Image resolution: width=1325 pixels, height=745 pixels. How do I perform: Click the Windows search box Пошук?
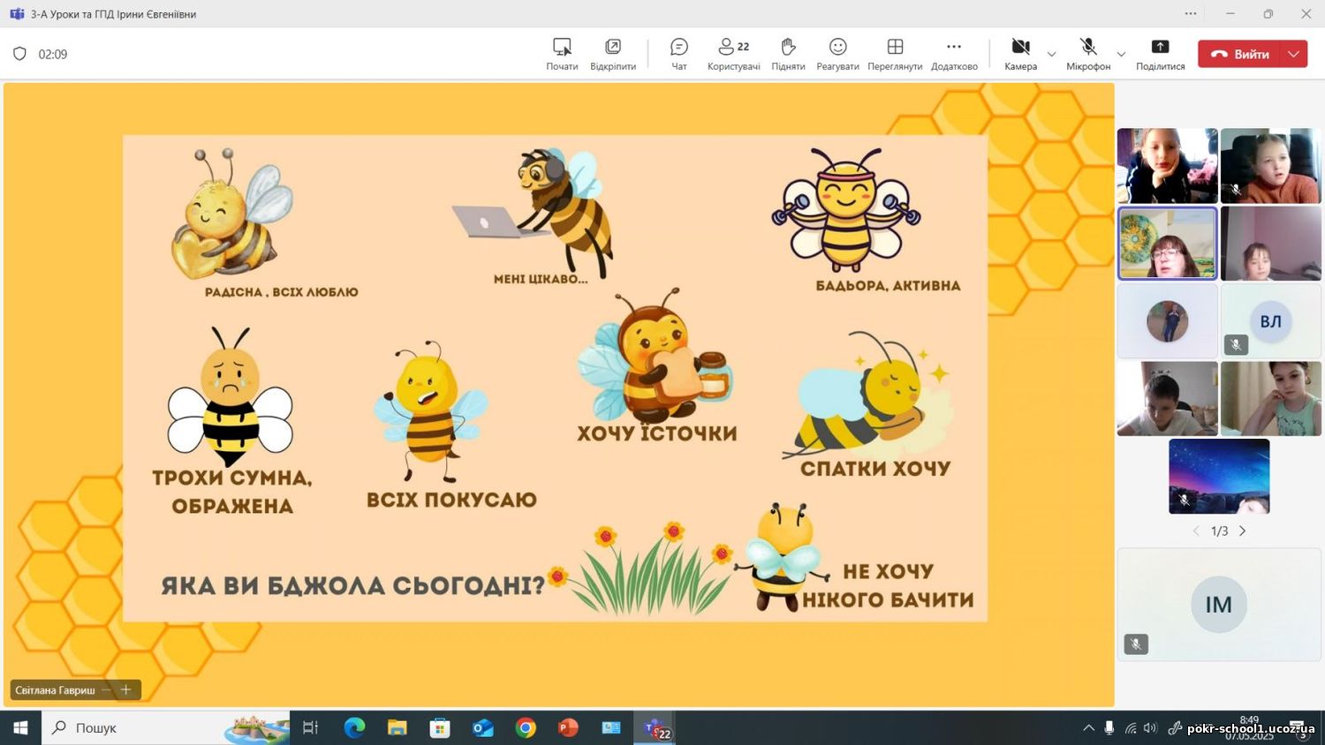[132, 727]
